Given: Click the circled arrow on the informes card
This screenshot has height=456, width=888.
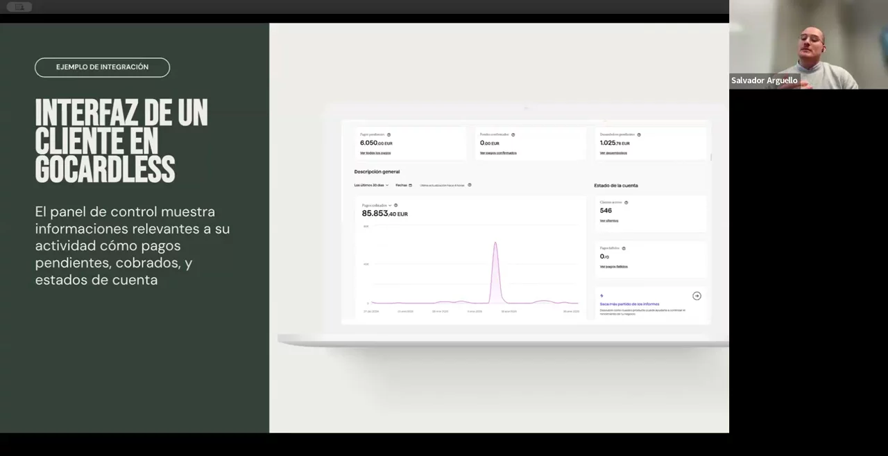Looking at the screenshot, I should 697,296.
